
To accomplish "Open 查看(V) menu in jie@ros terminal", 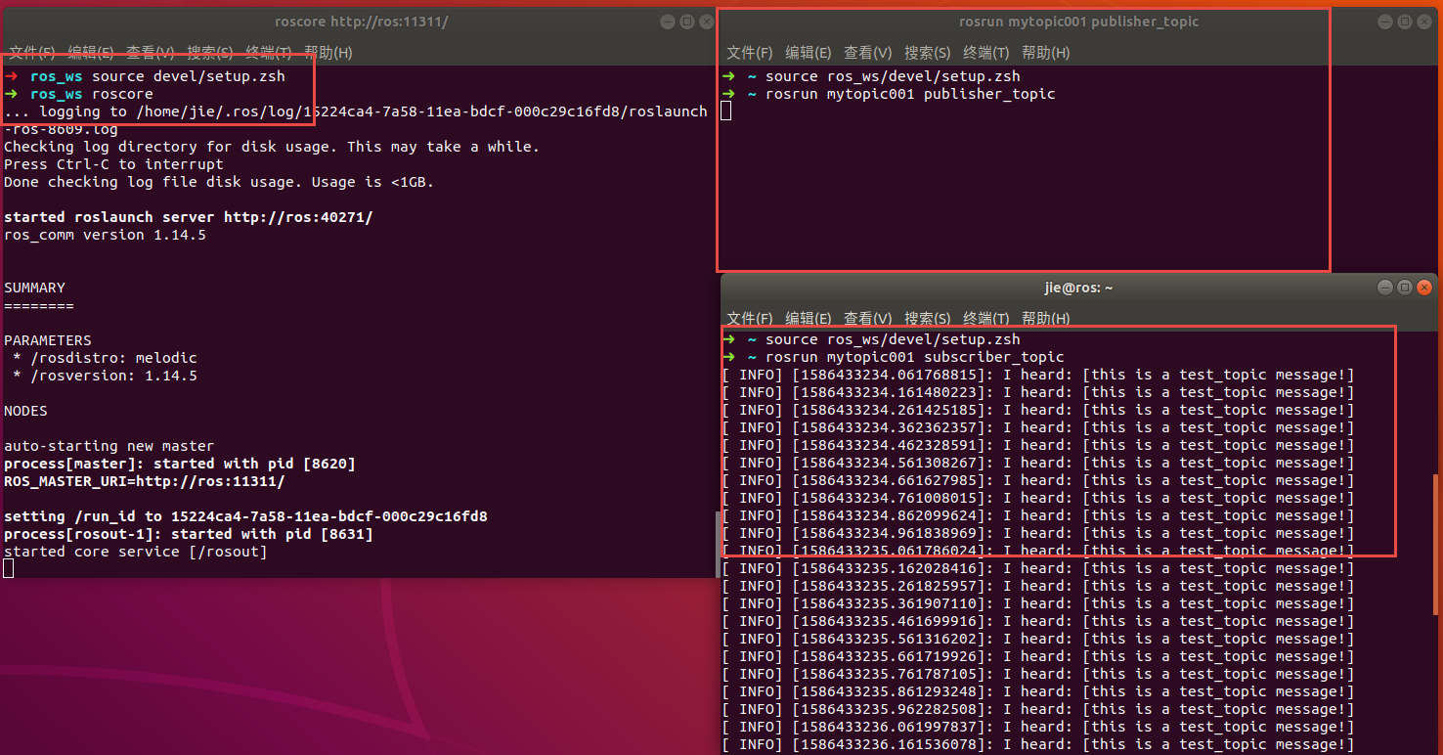I will pyautogui.click(x=868, y=318).
